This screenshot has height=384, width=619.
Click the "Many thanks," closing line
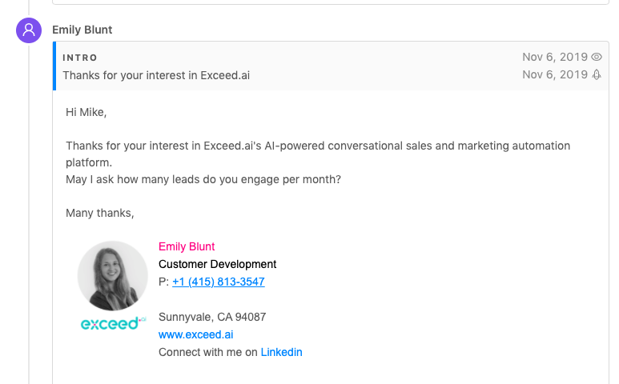[100, 213]
